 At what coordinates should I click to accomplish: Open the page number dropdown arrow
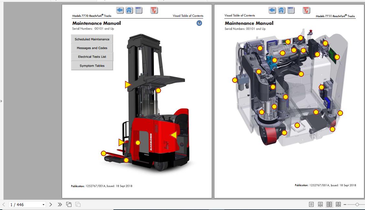43,205
